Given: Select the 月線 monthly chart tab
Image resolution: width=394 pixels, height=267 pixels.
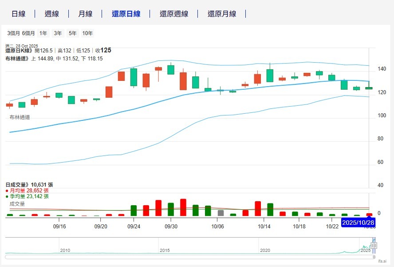Looking at the screenshot, I should click(85, 14).
